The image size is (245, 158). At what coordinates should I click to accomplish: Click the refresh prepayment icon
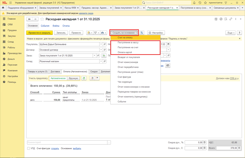tap(84, 78)
